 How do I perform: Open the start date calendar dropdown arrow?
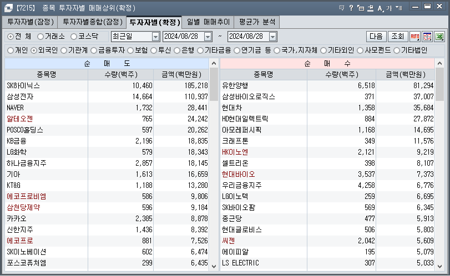click(x=208, y=37)
